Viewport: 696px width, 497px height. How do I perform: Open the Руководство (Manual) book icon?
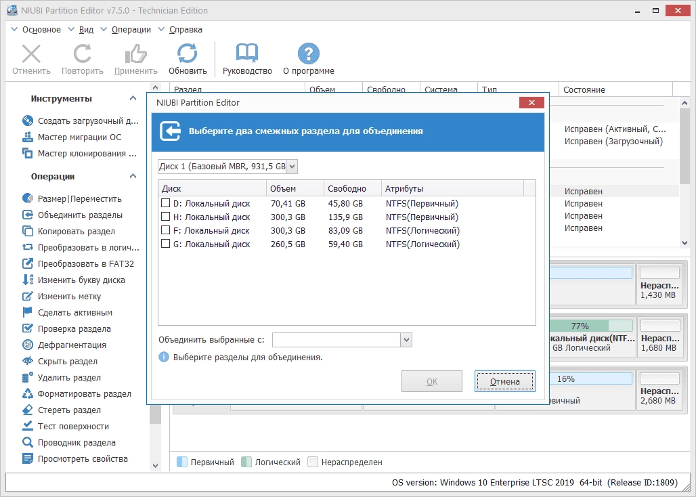[247, 54]
